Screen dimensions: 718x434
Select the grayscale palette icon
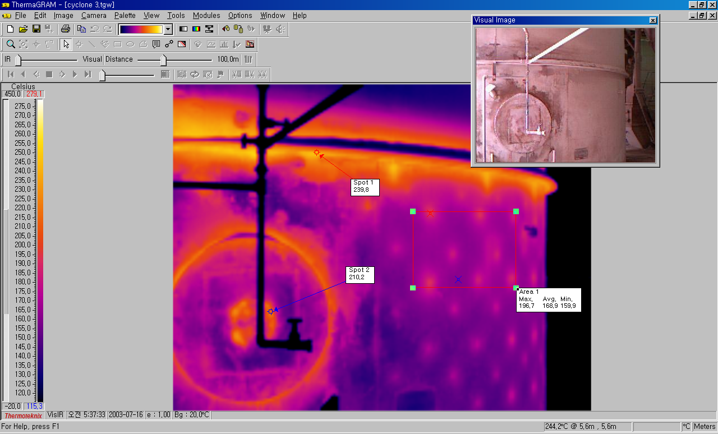(183, 29)
